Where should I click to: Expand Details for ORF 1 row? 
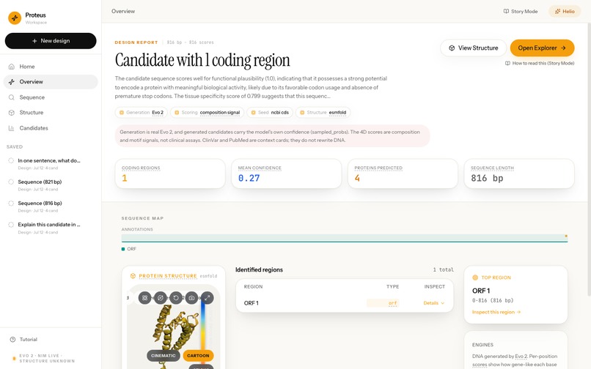point(434,302)
